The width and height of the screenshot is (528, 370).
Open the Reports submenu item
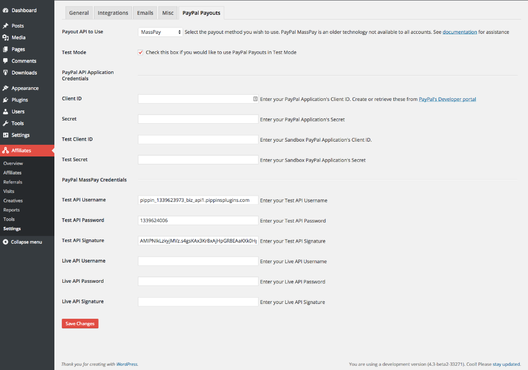(x=12, y=210)
